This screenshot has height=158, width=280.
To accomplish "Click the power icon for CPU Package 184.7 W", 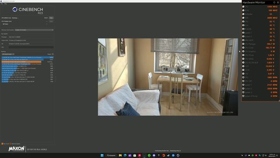I will point(243,44).
